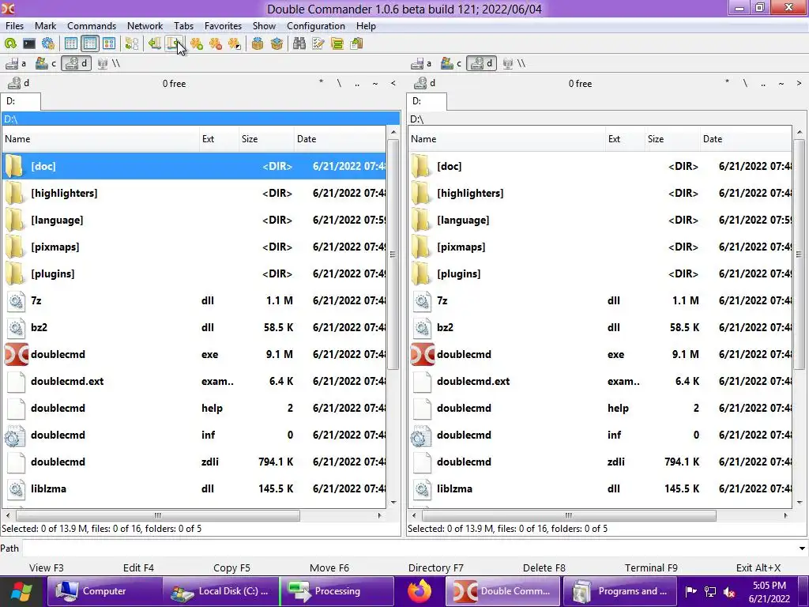Image resolution: width=809 pixels, height=607 pixels.
Task: Sort right panel by Date column
Action: point(746,139)
